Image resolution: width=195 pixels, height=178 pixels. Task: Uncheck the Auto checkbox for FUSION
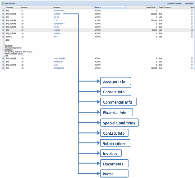click(x=192, y=30)
